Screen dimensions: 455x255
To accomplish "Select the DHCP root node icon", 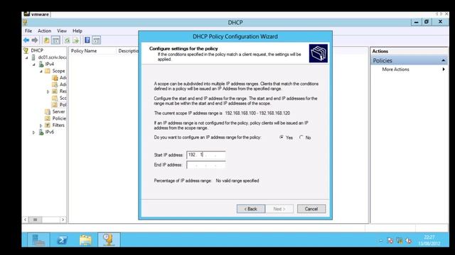I will click(26, 50).
